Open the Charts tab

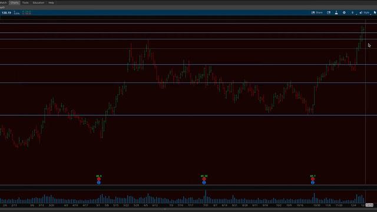pyautogui.click(x=14, y=2)
